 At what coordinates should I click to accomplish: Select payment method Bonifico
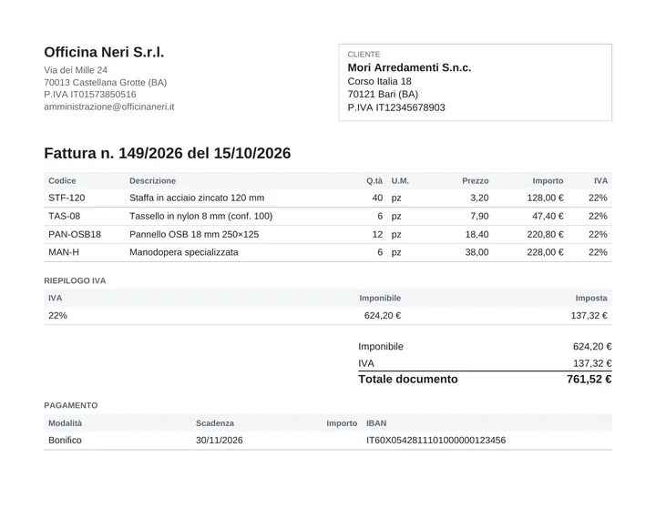[x=65, y=441]
